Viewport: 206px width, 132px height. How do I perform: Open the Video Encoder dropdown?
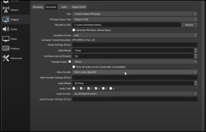coord(135,72)
